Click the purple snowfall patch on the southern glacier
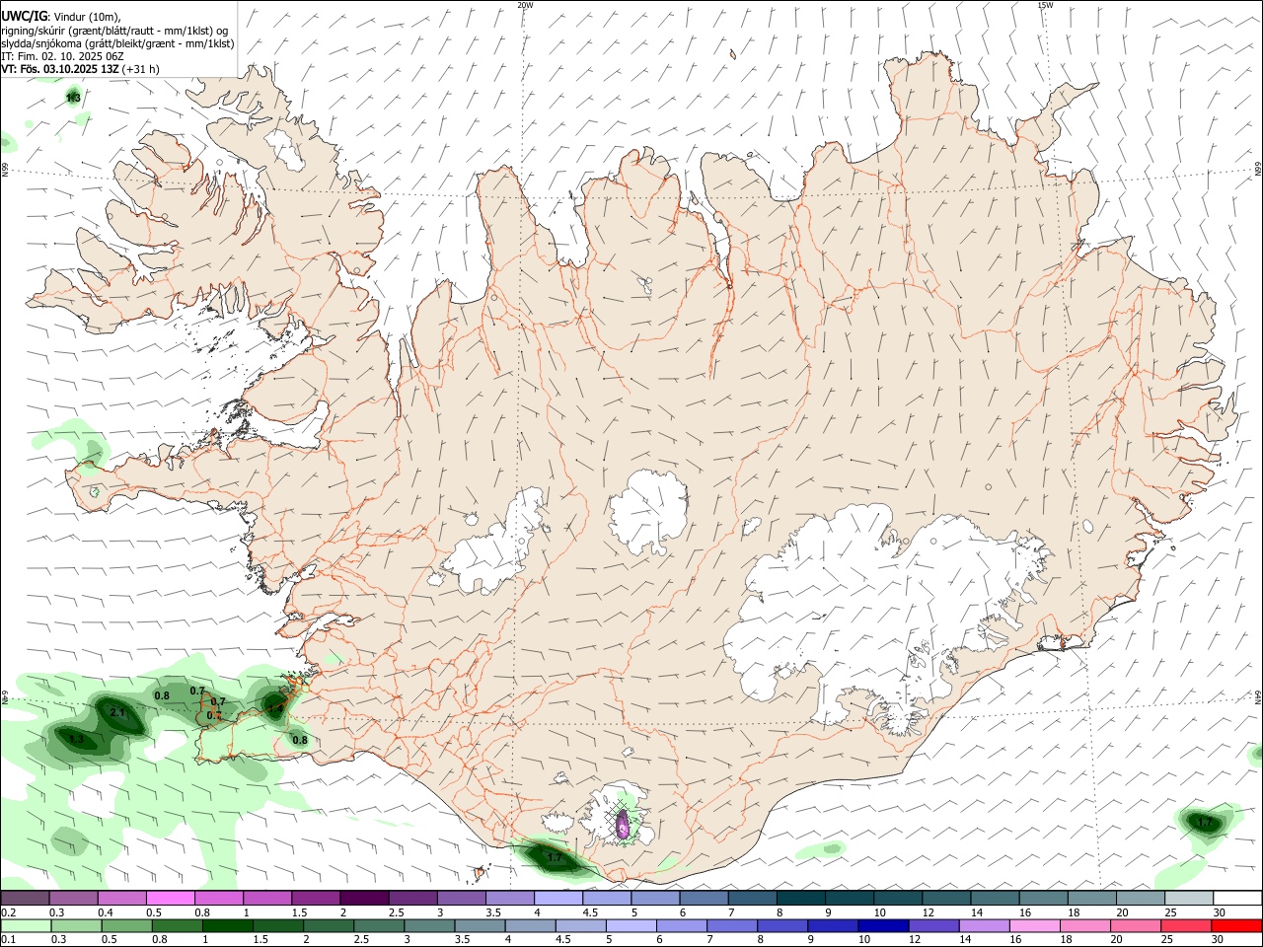Image resolution: width=1263 pixels, height=947 pixels. [x=623, y=825]
